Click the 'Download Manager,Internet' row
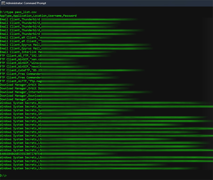Image resolution: width=213 pixels, height=180 pixels. (x=76, y=92)
